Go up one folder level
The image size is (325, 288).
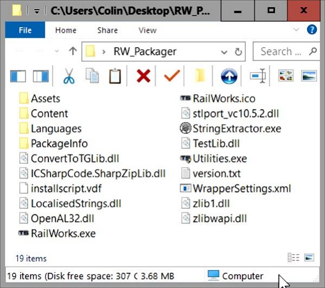[73, 51]
